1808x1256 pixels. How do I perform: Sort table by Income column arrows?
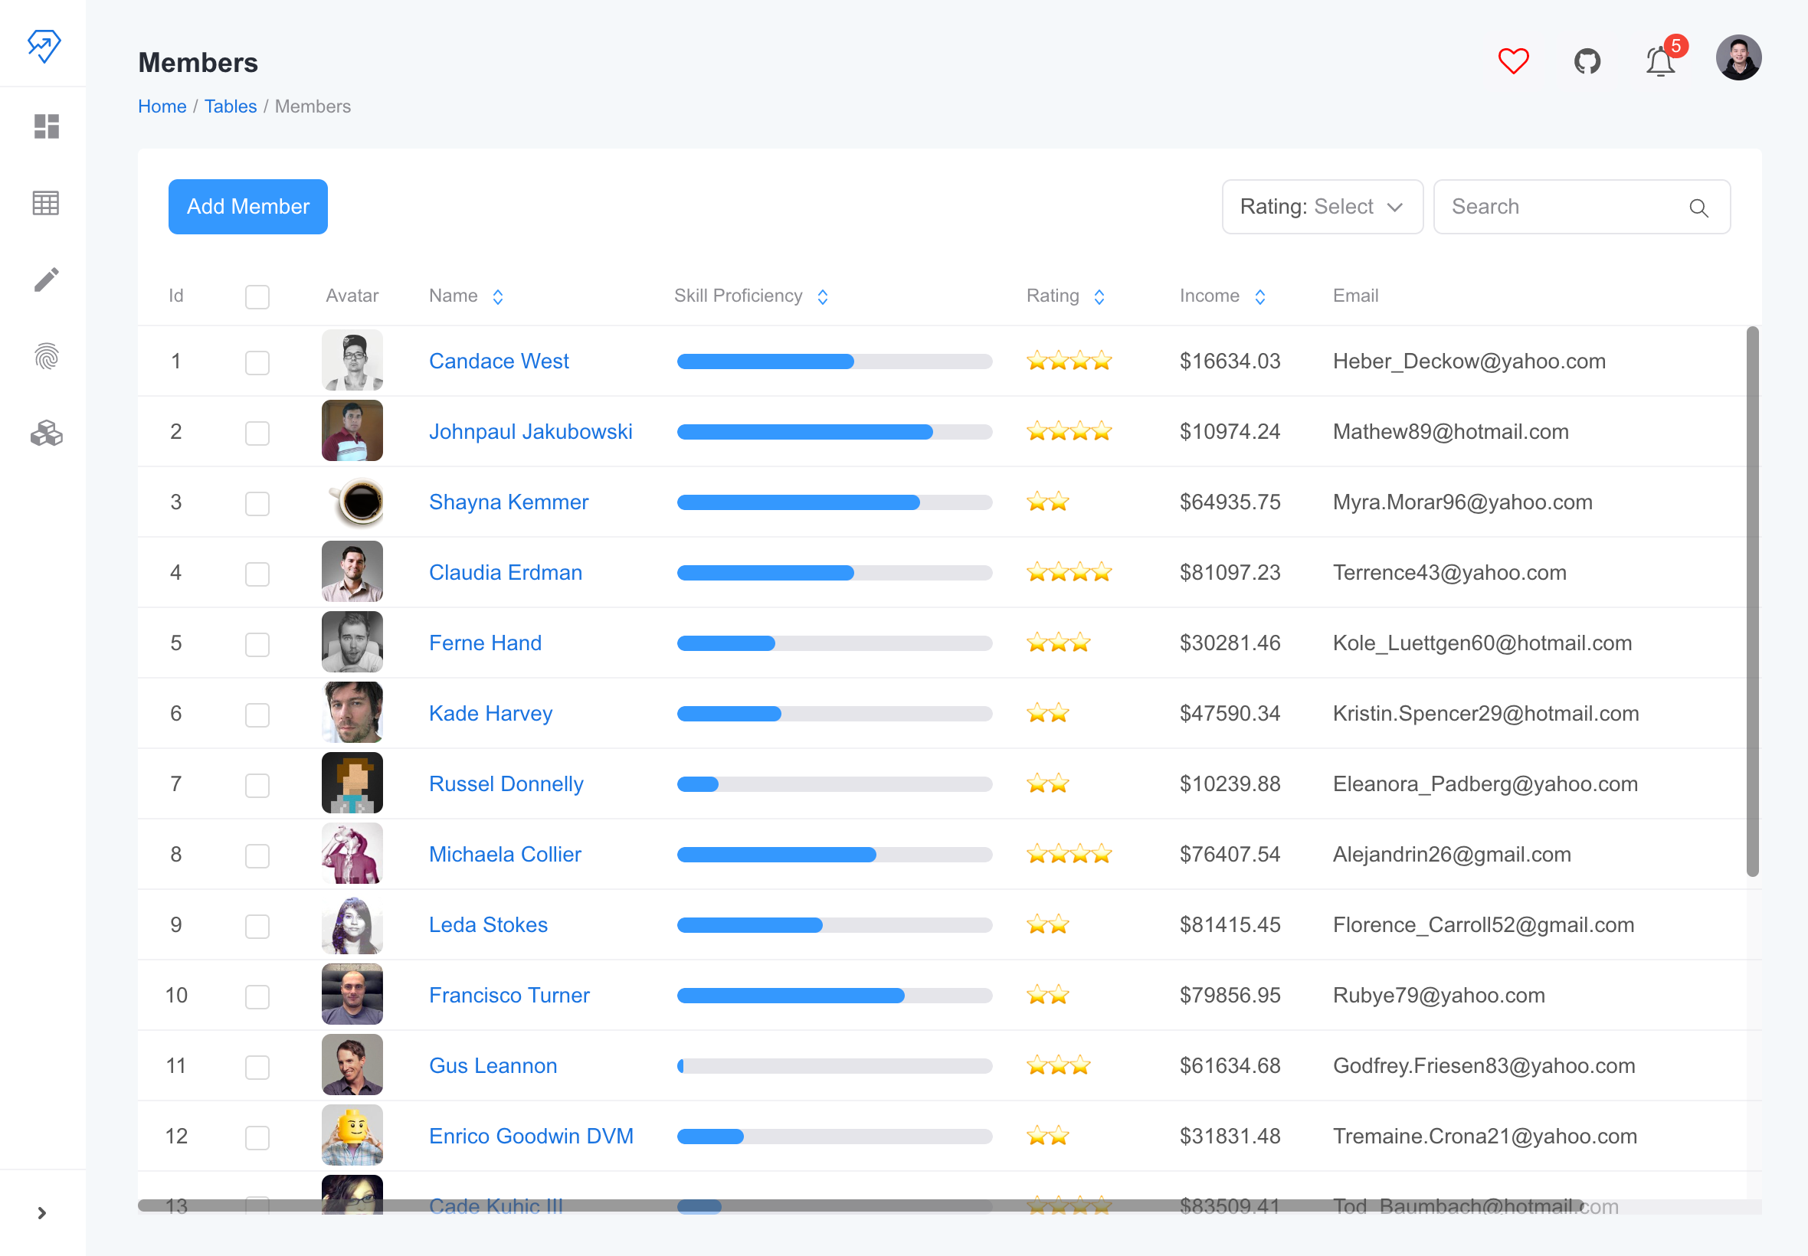coord(1259,296)
